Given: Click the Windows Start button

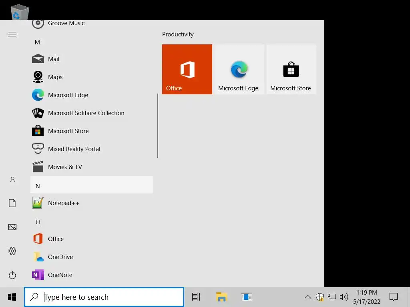Looking at the screenshot, I should 12,297.
